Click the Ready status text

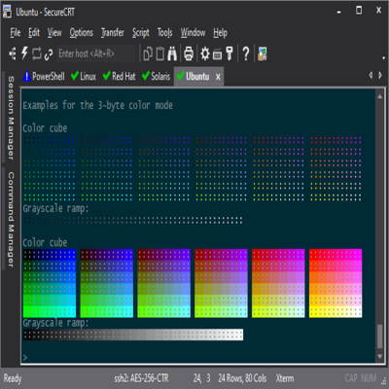pyautogui.click(x=13, y=378)
